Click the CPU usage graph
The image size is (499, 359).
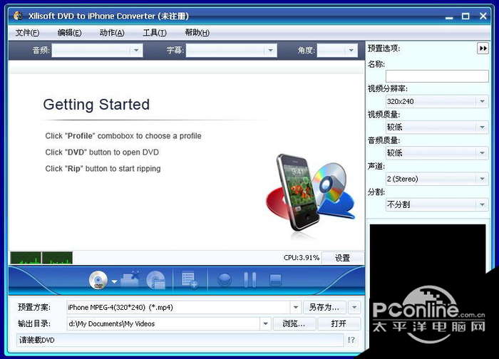(41, 258)
